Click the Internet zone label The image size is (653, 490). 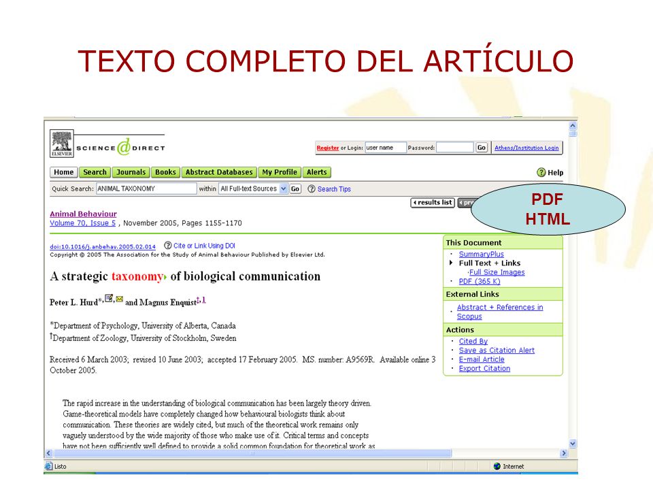tap(514, 467)
